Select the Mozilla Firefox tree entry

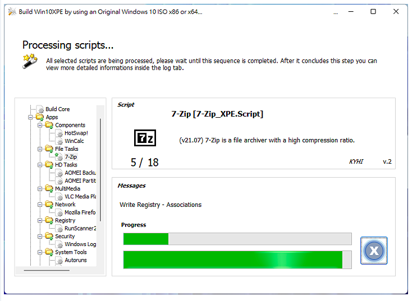tap(80, 212)
